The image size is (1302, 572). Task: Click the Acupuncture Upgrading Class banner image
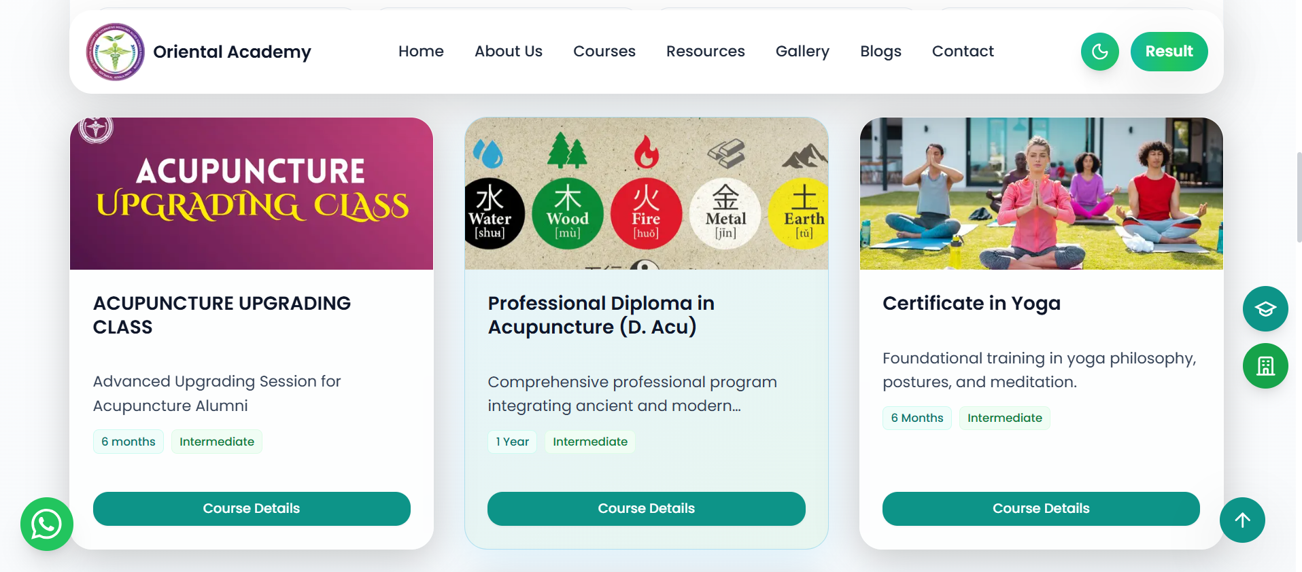click(252, 194)
